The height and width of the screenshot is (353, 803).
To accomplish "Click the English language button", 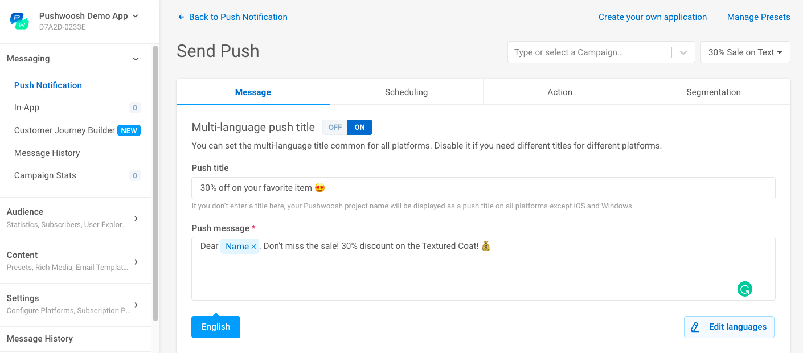I will click(215, 327).
